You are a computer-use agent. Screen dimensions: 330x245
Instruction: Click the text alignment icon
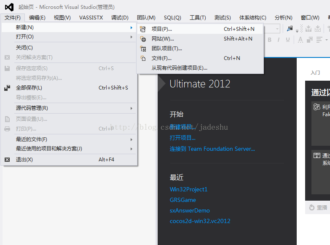(x=319, y=40)
